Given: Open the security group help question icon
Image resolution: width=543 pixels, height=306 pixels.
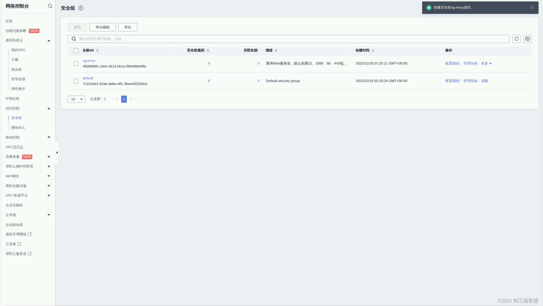Looking at the screenshot, I should pyautogui.click(x=81, y=8).
